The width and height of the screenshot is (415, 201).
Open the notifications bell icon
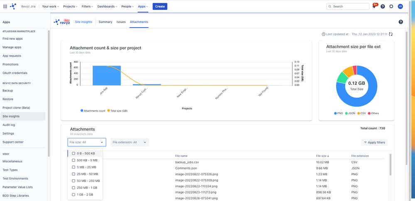point(374,7)
